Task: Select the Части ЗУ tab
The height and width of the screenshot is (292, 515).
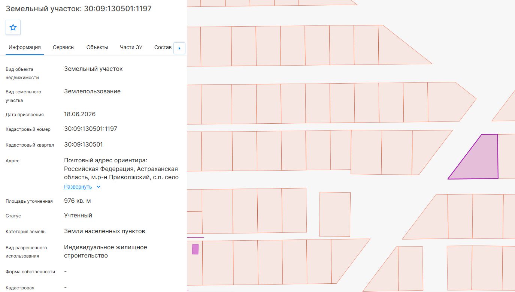Action: click(x=131, y=47)
